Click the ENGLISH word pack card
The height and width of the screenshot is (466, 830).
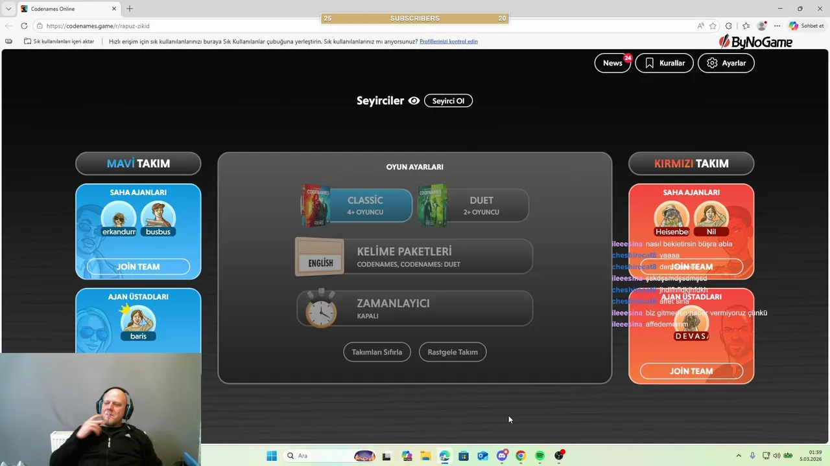tap(320, 257)
